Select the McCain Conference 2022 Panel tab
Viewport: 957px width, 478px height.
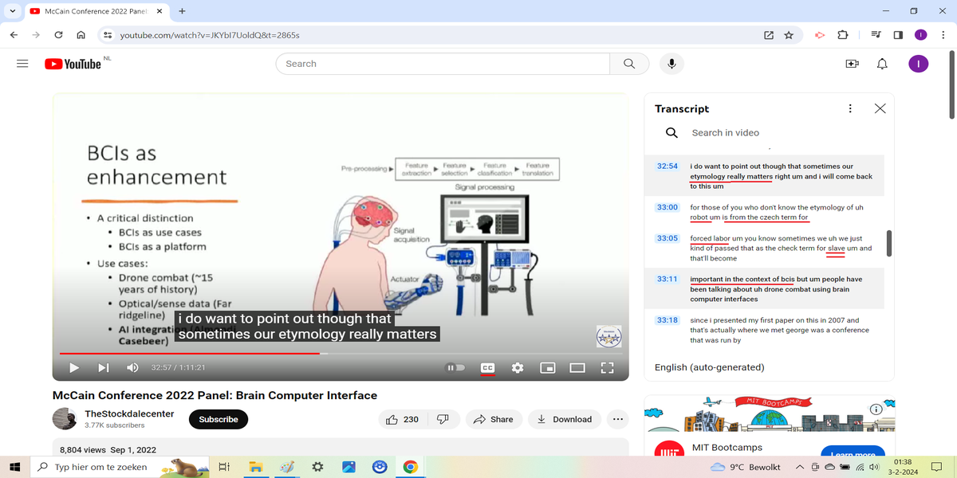click(x=96, y=11)
